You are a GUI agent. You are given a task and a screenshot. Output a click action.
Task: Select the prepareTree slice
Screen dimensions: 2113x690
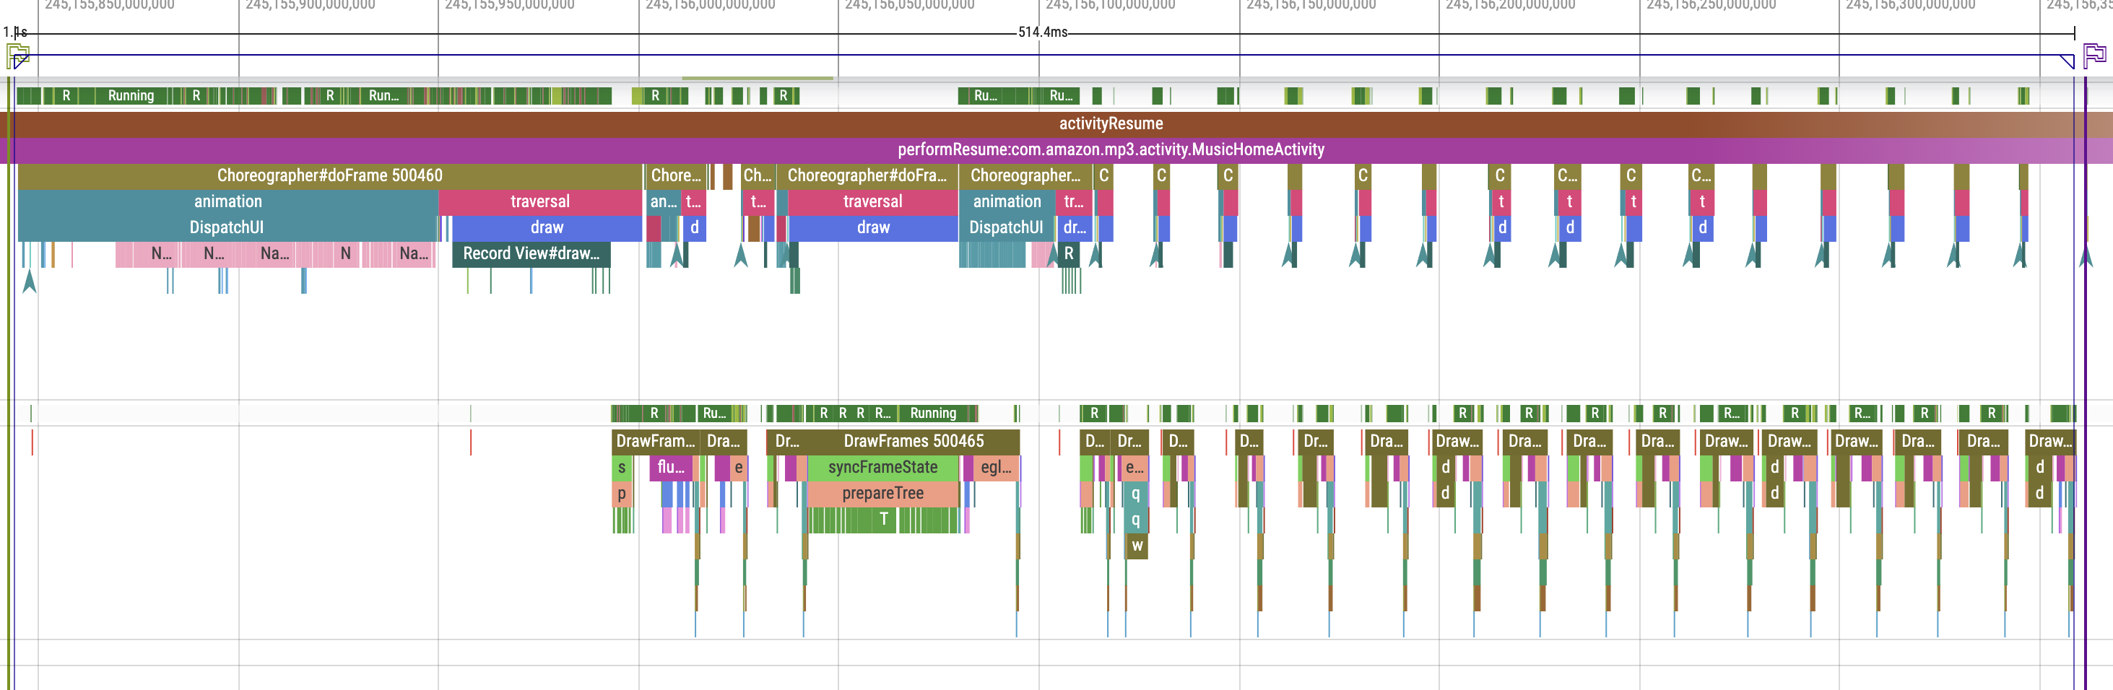click(x=882, y=494)
